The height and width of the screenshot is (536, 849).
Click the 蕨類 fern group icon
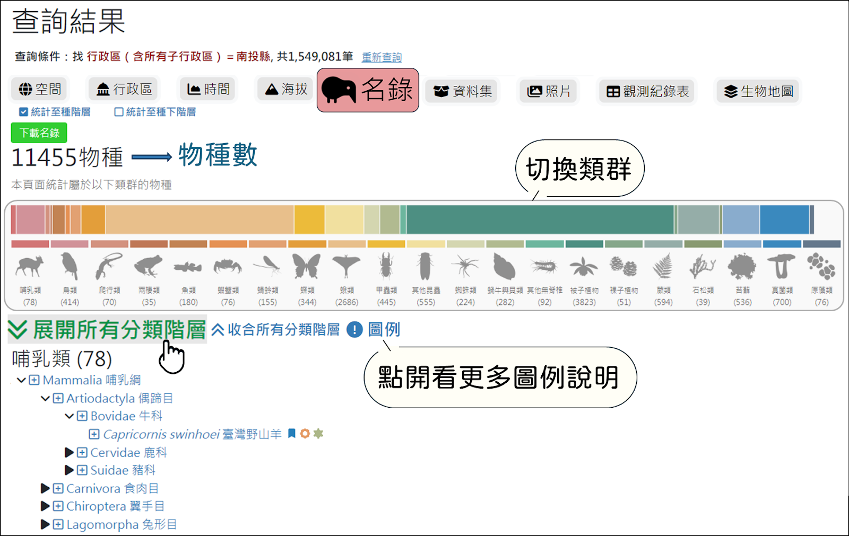pyautogui.click(x=663, y=268)
